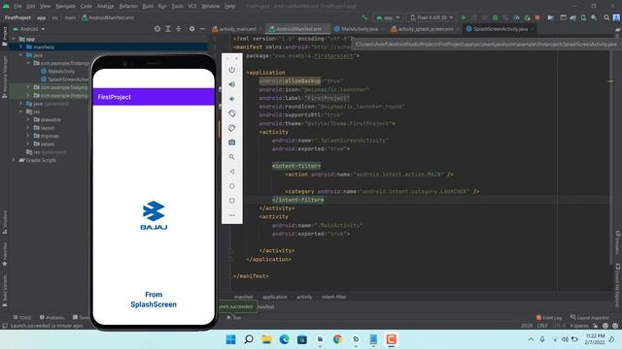Open File Explorer from the taskbar

click(x=266, y=339)
